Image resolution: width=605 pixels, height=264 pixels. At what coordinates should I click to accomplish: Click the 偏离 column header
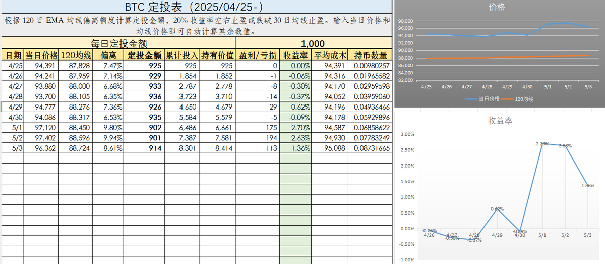[108, 56]
